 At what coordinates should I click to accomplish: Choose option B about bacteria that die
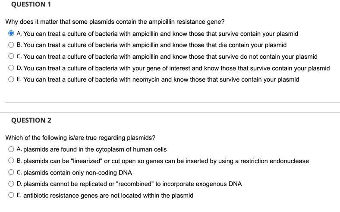(x=11, y=45)
